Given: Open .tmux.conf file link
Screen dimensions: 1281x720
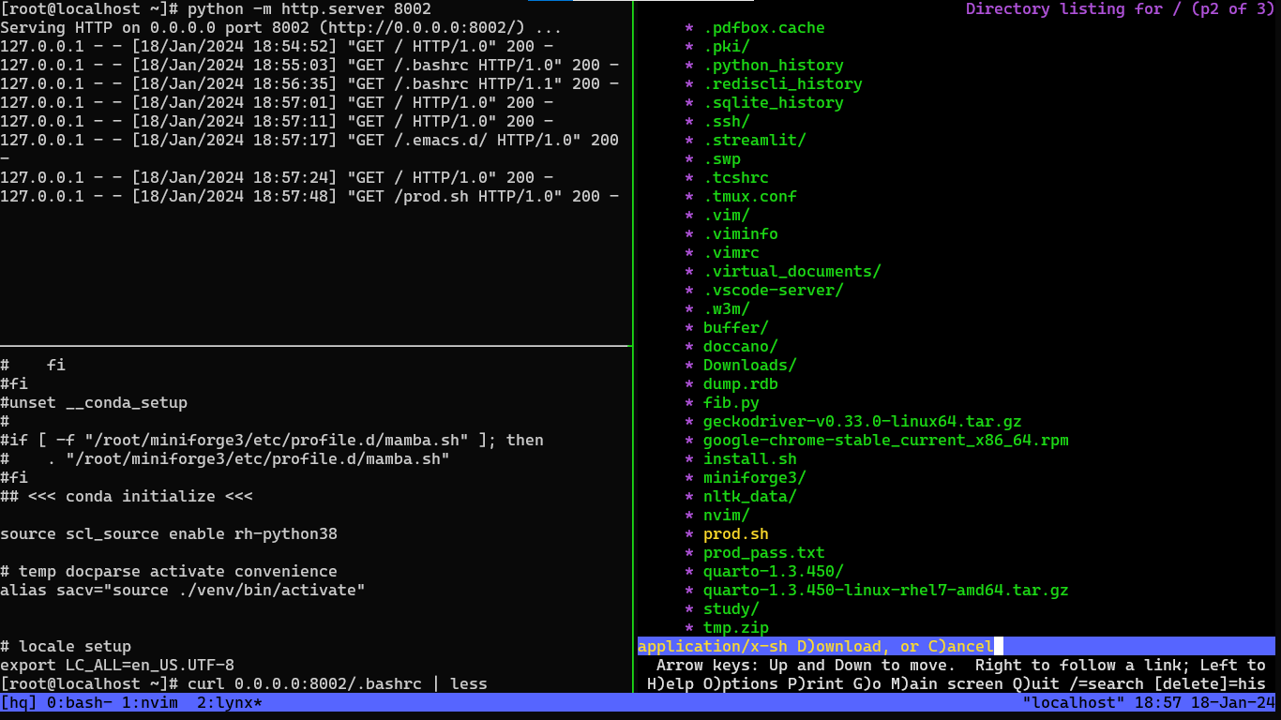Looking at the screenshot, I should tap(750, 197).
